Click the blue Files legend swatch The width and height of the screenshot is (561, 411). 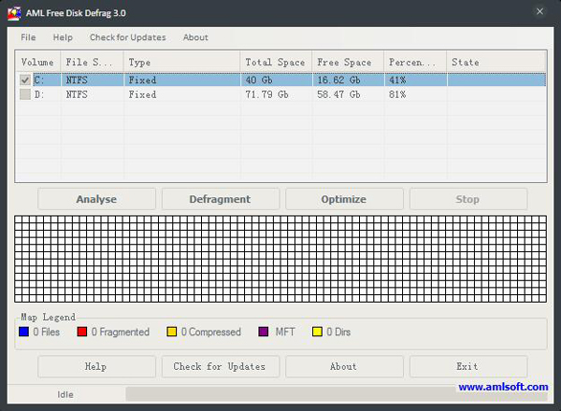pos(23,332)
